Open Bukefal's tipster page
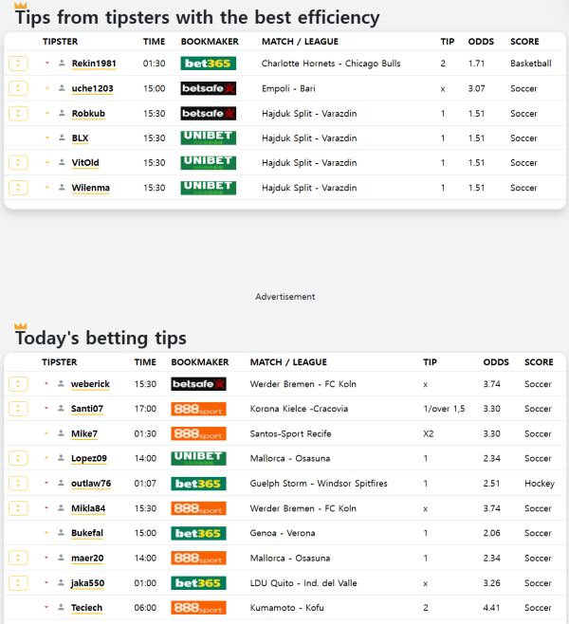This screenshot has width=569, height=624. coord(87,533)
